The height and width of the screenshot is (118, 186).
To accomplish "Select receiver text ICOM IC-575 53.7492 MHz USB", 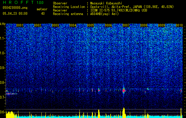I will click(119, 10).
